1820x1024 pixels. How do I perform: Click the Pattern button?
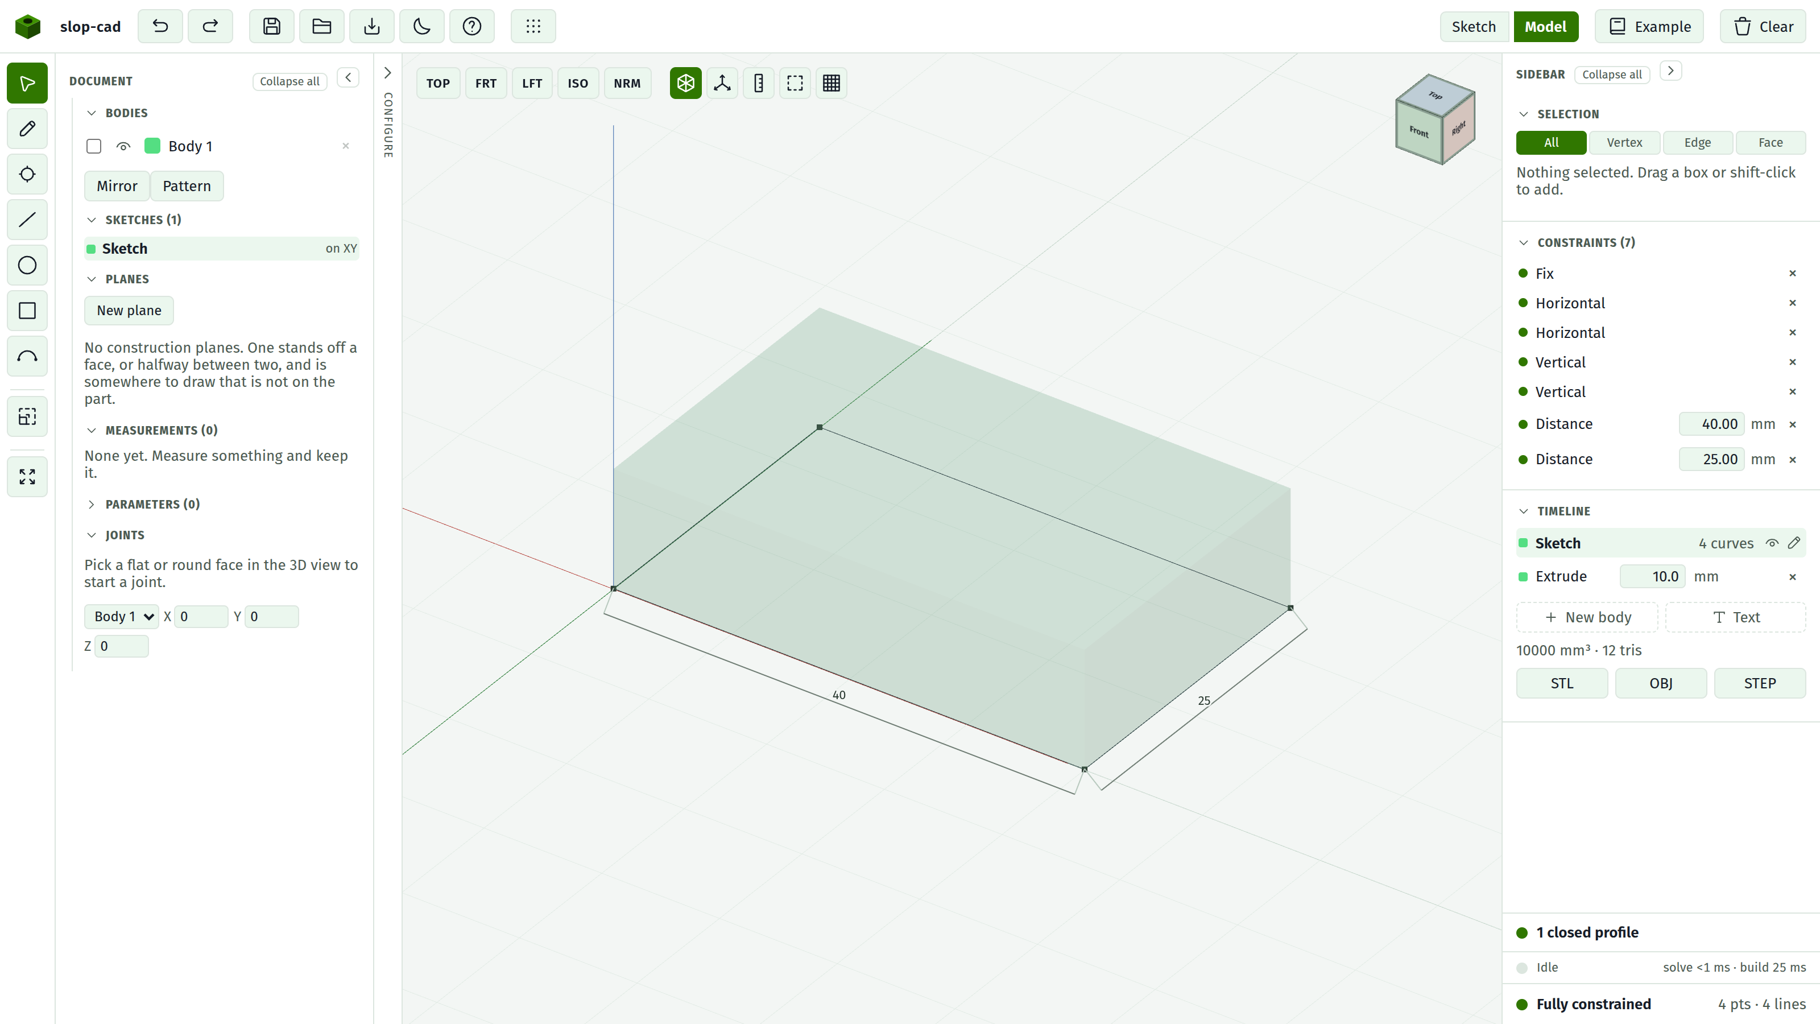(187, 186)
